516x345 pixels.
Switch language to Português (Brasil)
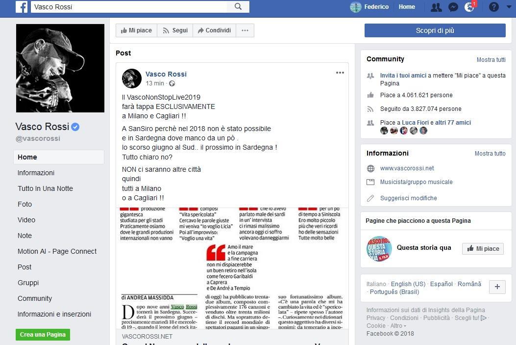[x=394, y=292]
